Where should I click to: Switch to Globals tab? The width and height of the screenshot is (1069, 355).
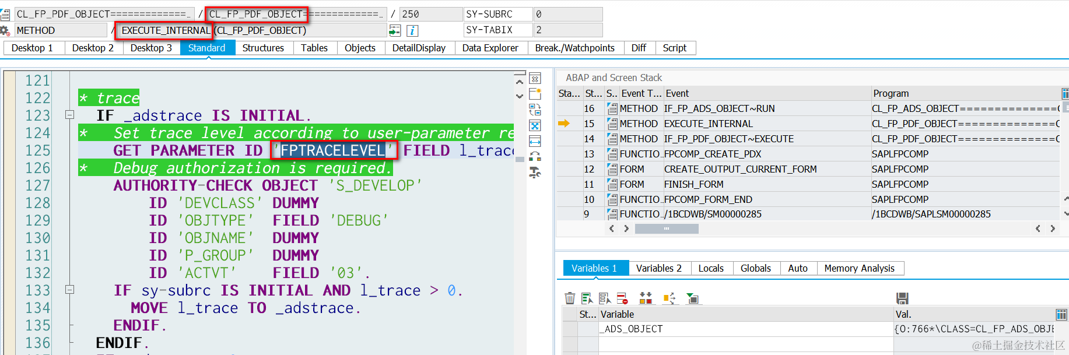756,268
